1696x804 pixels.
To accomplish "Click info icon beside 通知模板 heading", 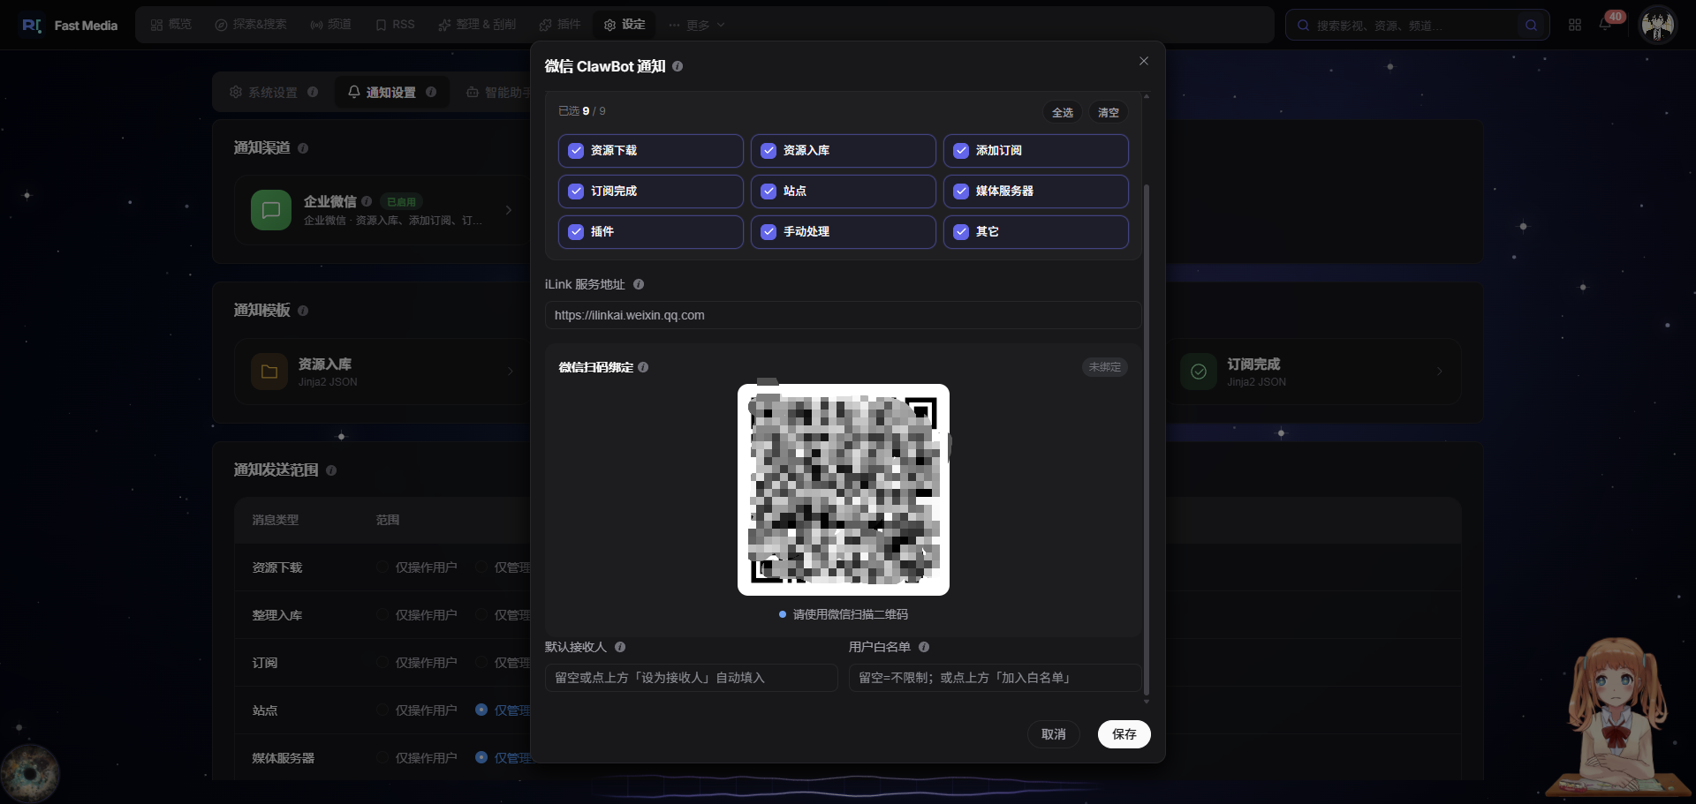I will 303,311.
